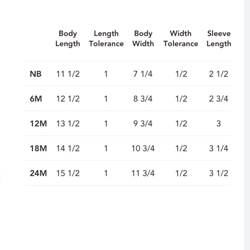Image resolution: width=250 pixels, height=250 pixels.
Task: Select the 18M size row label
Action: point(38,148)
